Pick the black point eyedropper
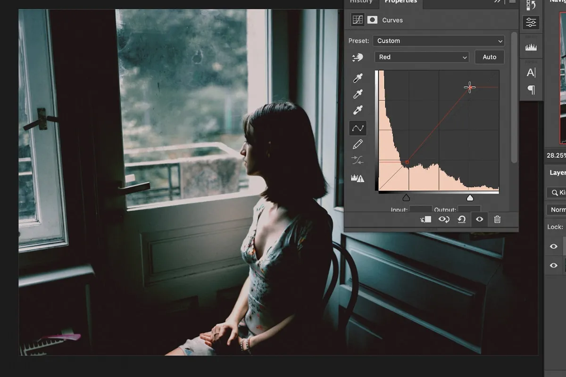 pos(358,78)
